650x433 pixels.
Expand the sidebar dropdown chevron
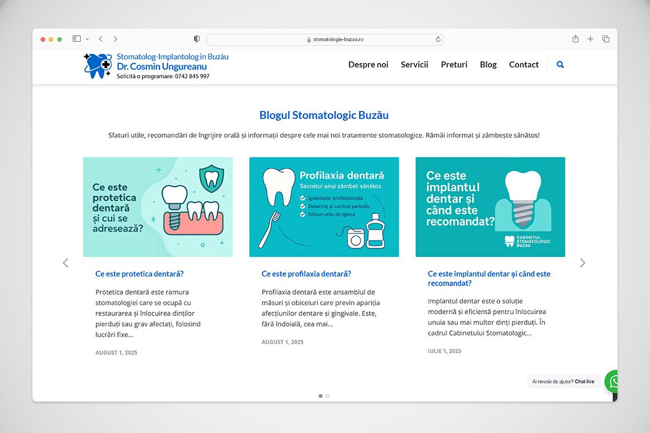tap(88, 39)
